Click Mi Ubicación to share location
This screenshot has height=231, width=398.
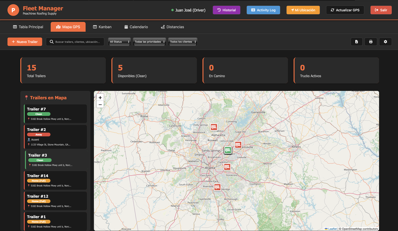coord(303,10)
